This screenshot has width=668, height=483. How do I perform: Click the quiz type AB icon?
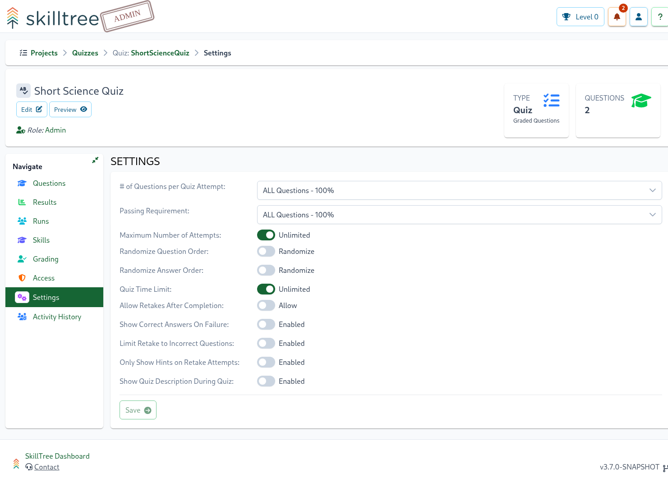pos(23,91)
